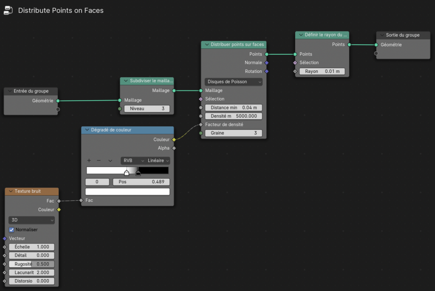The width and height of the screenshot is (435, 291).
Task: Collapse the Subdiviser le maillage node
Action: pos(125,81)
